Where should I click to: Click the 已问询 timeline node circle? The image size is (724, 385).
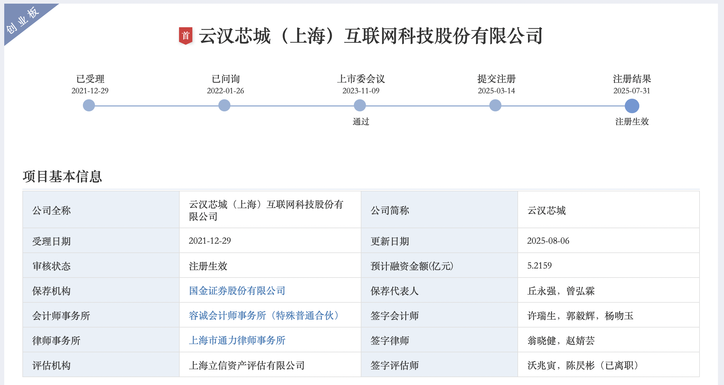click(224, 105)
